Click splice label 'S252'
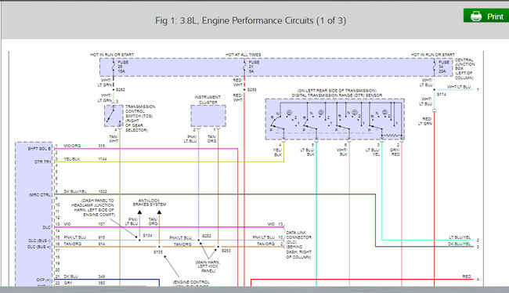 207,236
